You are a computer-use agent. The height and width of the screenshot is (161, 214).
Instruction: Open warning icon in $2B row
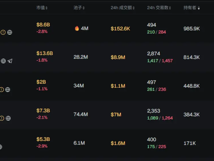click(x=1, y=90)
